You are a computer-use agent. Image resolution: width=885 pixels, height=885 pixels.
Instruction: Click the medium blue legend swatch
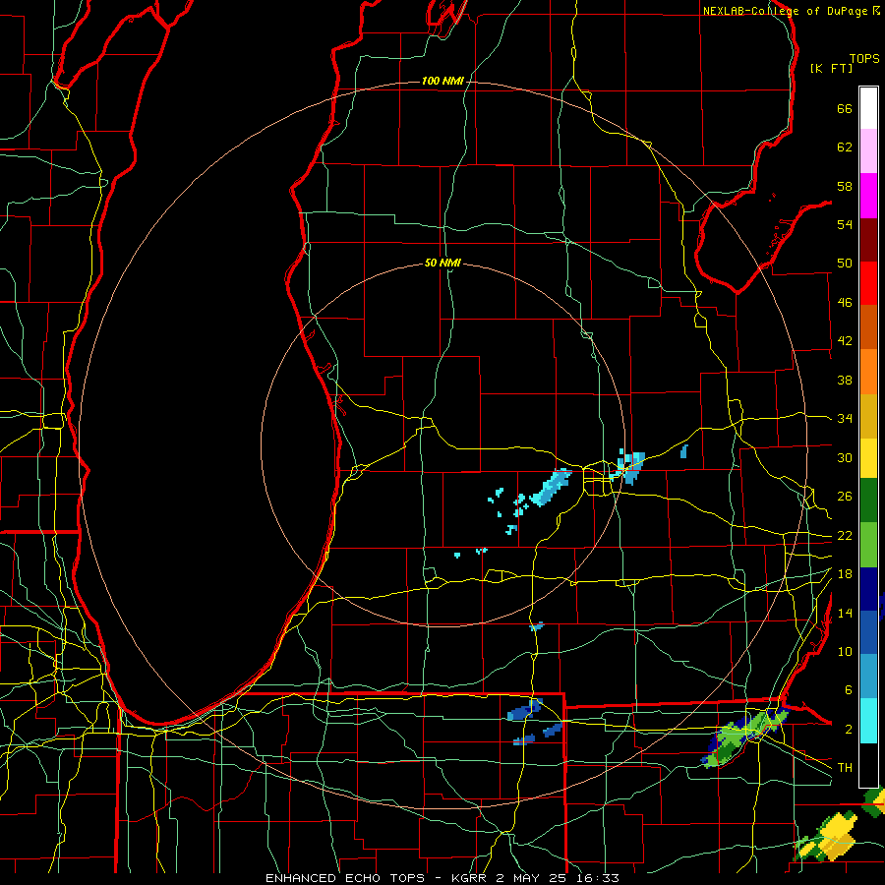click(x=868, y=632)
